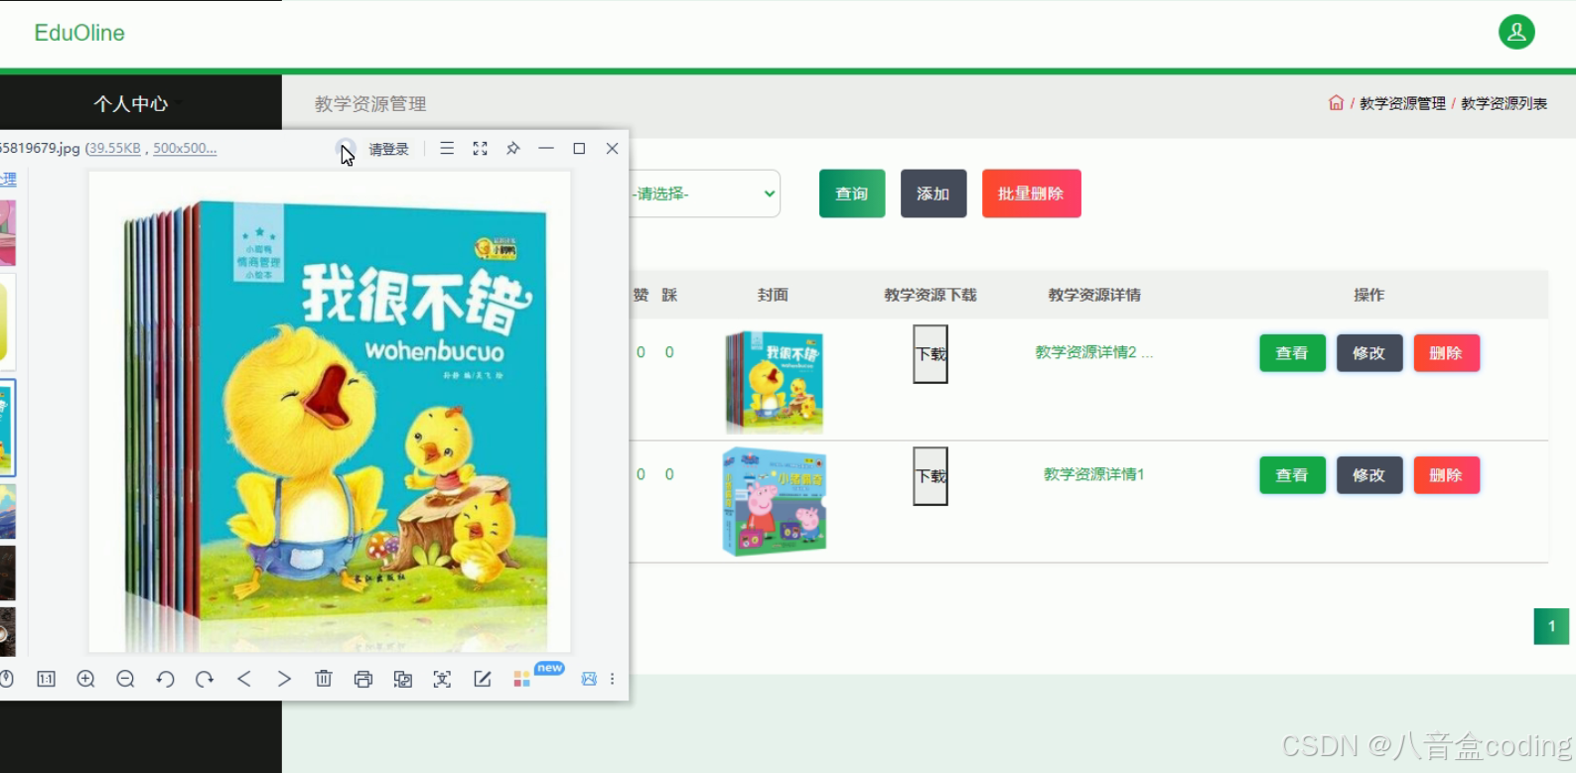
Task: Zoom out with the magnifier minus icon
Action: [x=125, y=679]
